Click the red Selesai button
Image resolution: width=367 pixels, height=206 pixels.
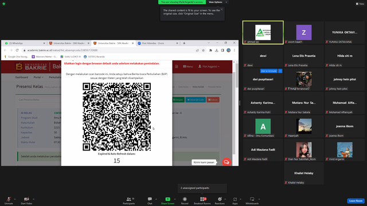click(213, 100)
